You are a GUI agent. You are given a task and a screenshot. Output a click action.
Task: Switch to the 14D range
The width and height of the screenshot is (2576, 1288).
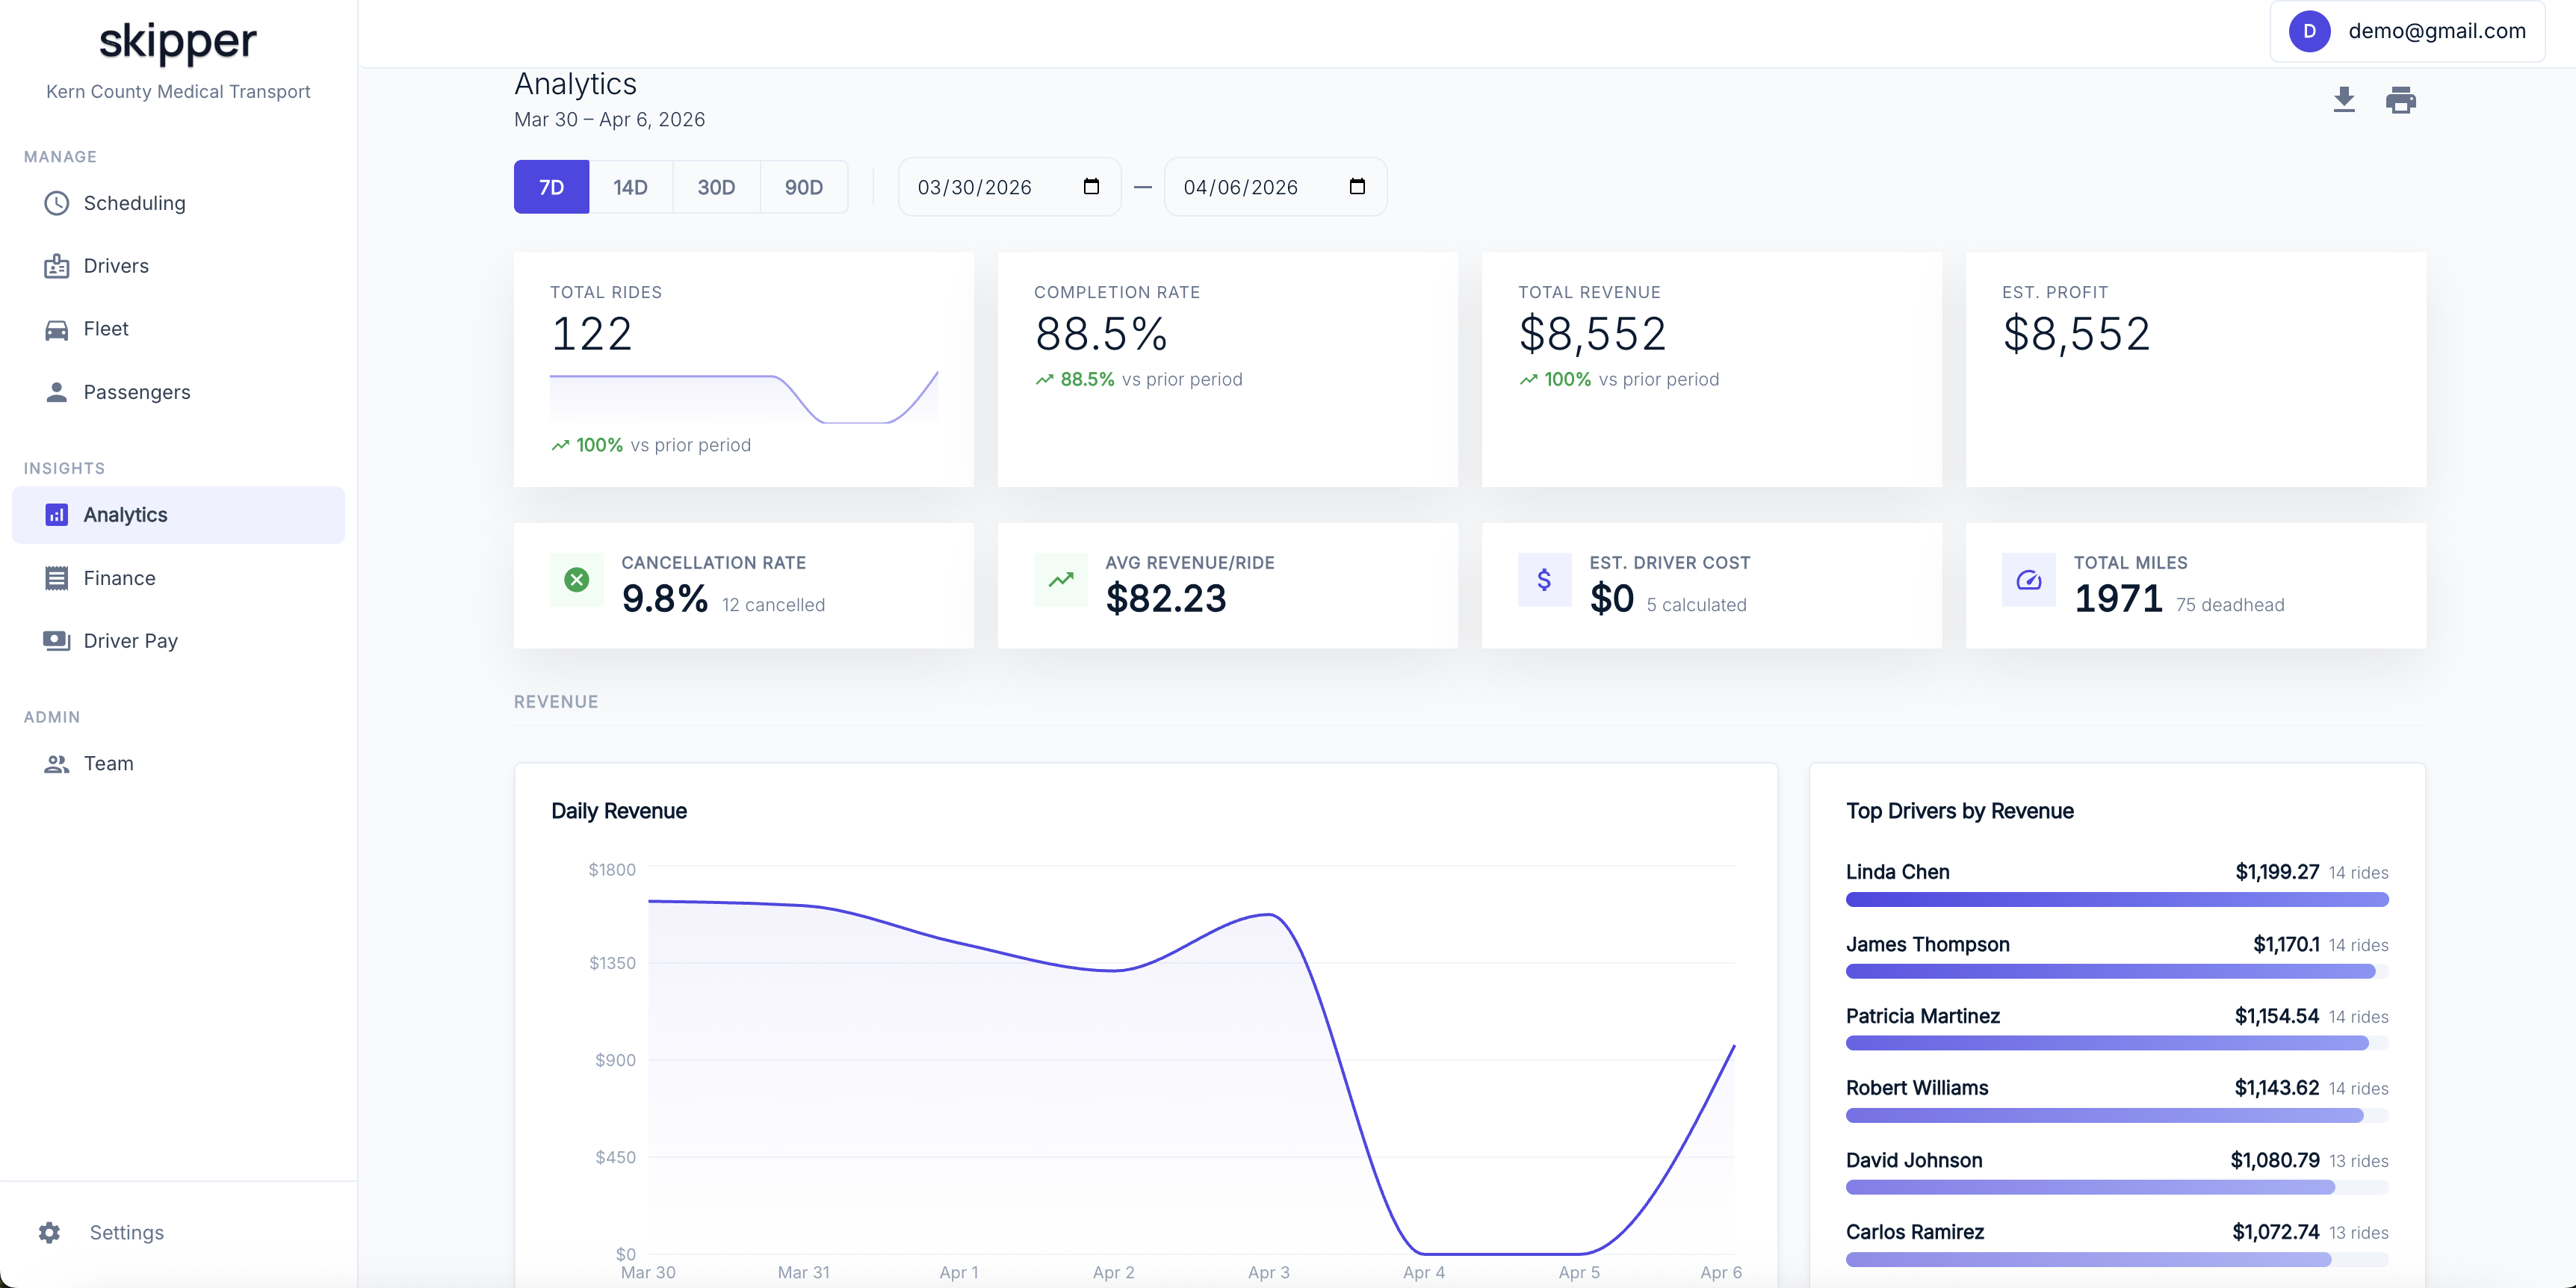click(630, 187)
